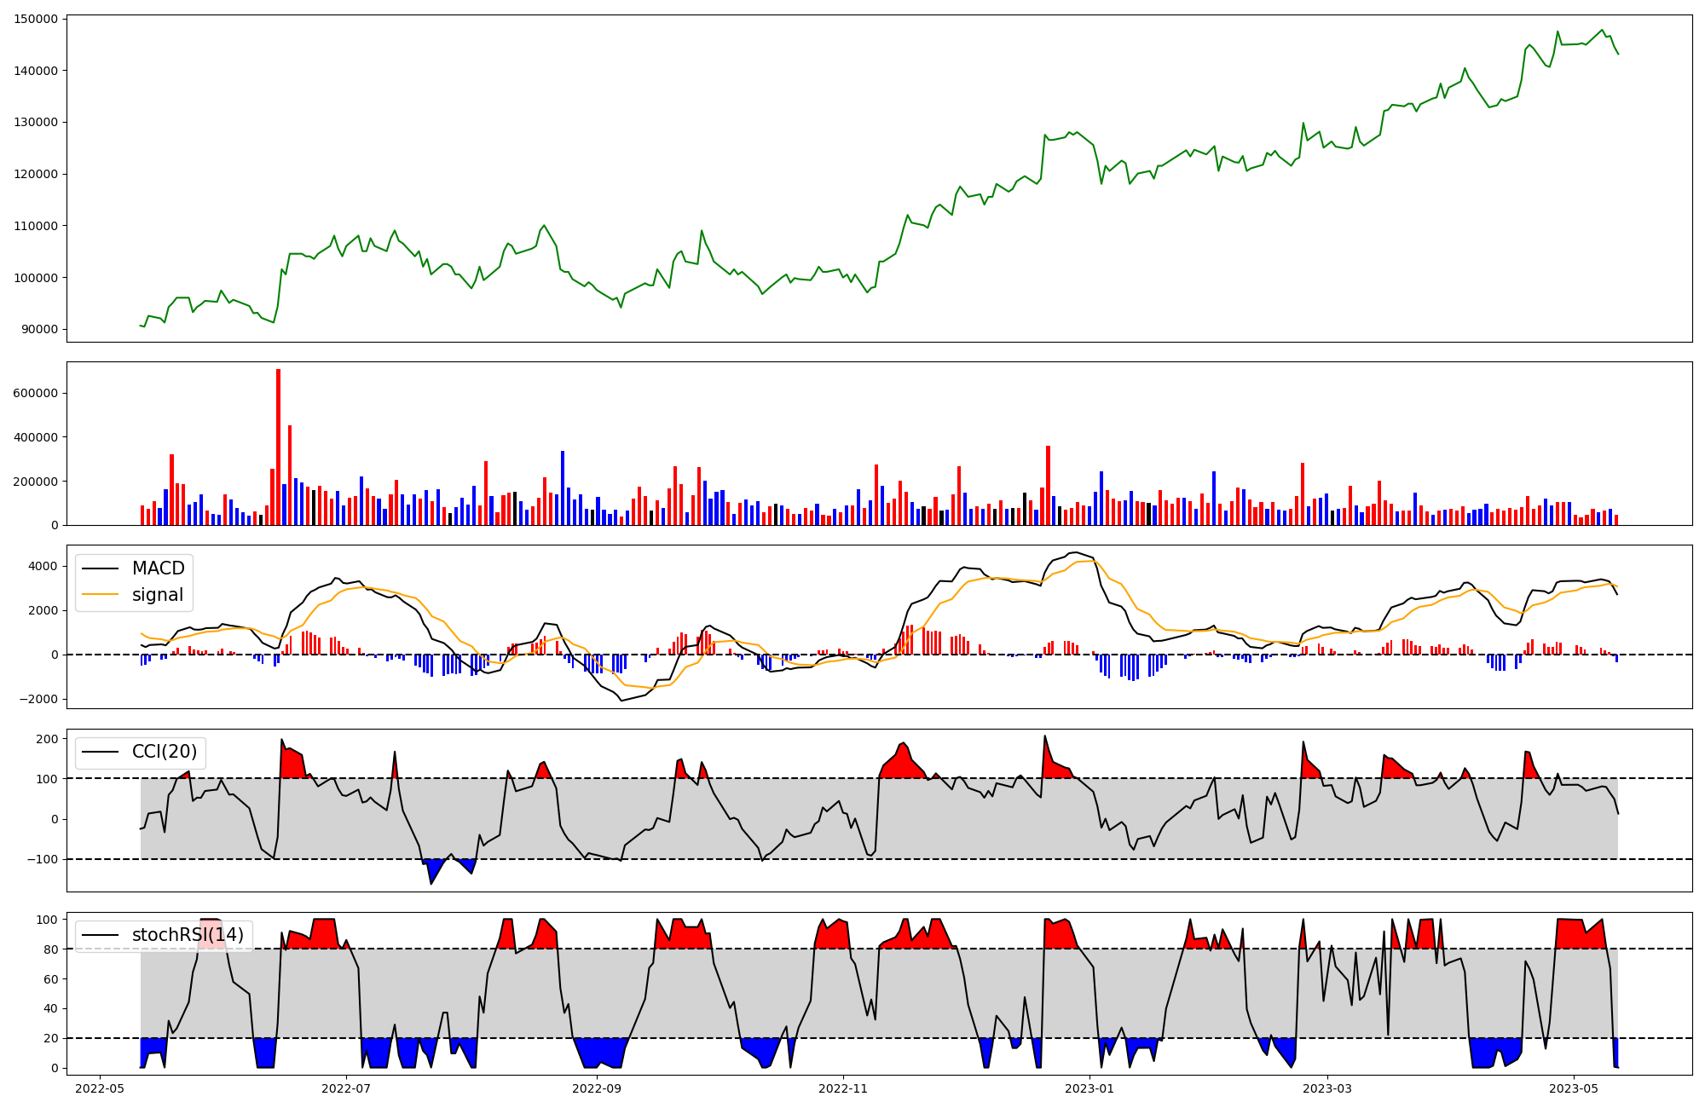Click the 2023-01 x-axis date label

click(x=1089, y=1088)
